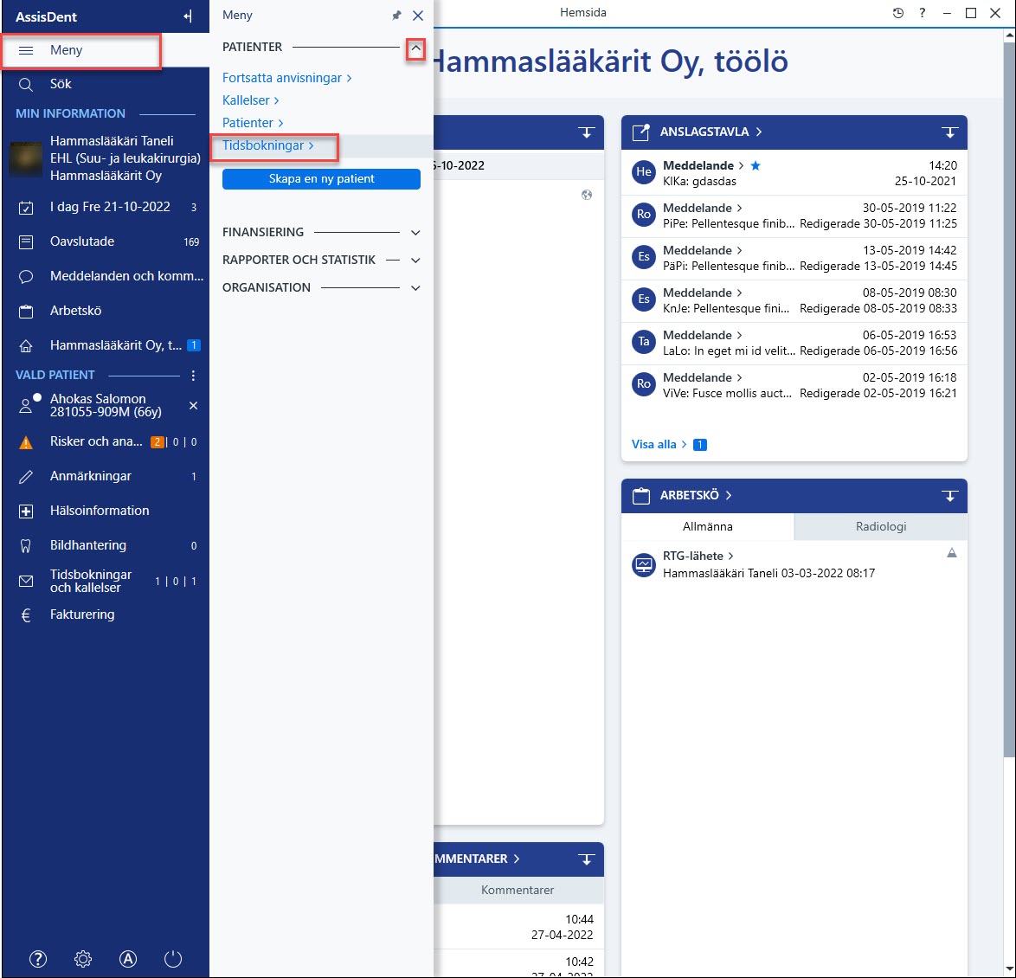Open Meddelanden och kommentarer
The height and width of the screenshot is (978, 1016).
pos(105,276)
